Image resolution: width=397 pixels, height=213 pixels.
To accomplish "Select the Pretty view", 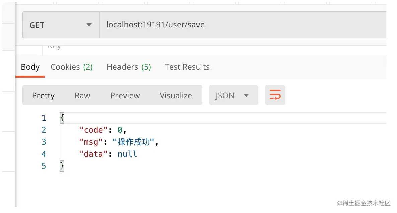I will coord(43,95).
